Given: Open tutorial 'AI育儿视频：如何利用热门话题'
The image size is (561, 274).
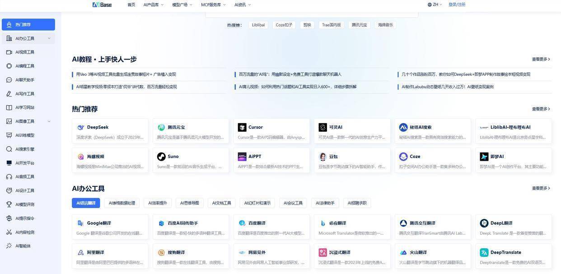Looking at the screenshot, I should (298, 87).
